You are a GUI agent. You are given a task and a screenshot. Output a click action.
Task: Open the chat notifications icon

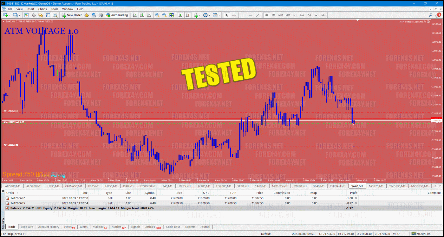(439, 15)
